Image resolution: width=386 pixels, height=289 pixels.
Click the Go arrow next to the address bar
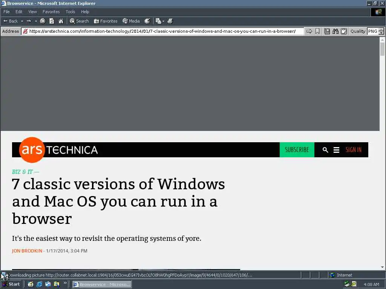click(x=309, y=31)
